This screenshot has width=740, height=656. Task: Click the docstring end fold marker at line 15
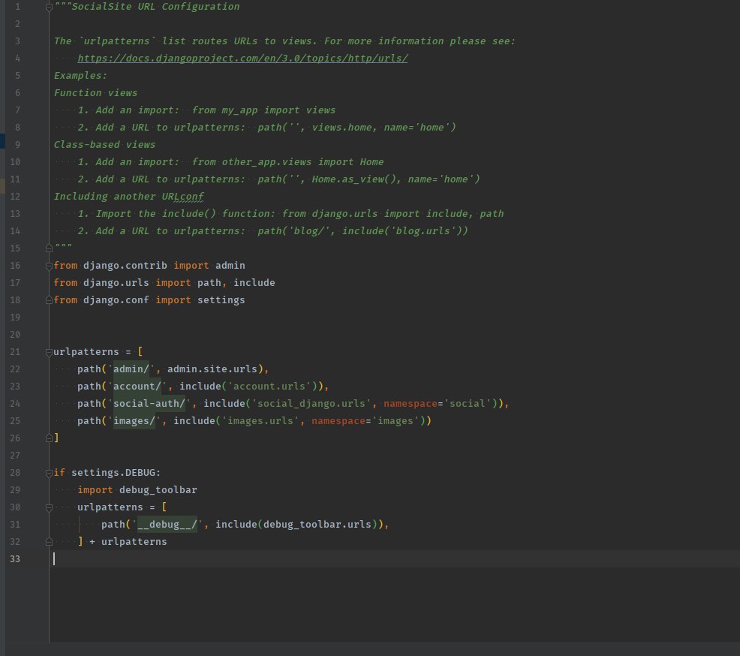coord(49,248)
